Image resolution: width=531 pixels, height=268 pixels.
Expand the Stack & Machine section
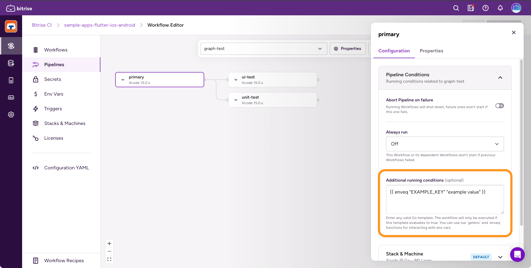coord(500,257)
